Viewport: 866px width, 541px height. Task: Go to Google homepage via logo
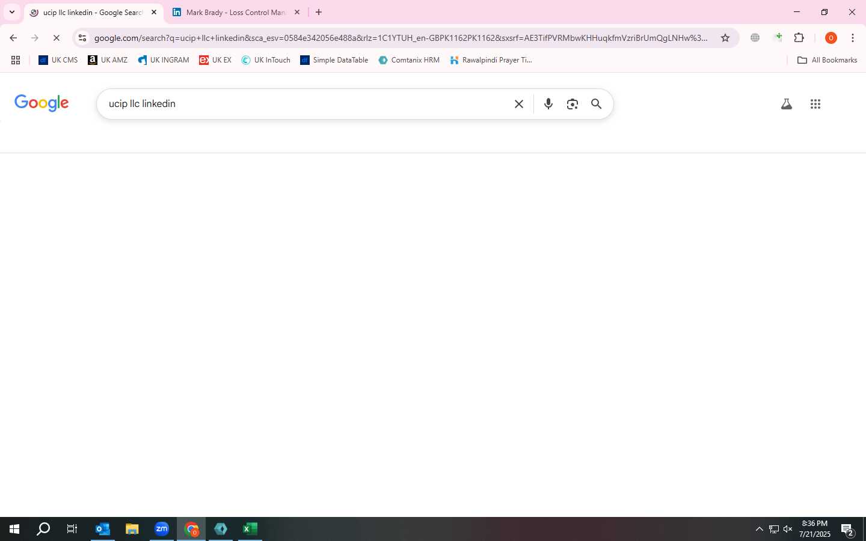(41, 103)
